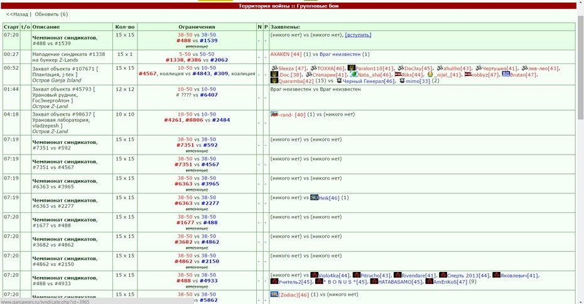Image resolution: width=584 pixels, height=304 pixels.
Task: Click the syndicate icon beside лев-лео[43]
Action: point(525,68)
